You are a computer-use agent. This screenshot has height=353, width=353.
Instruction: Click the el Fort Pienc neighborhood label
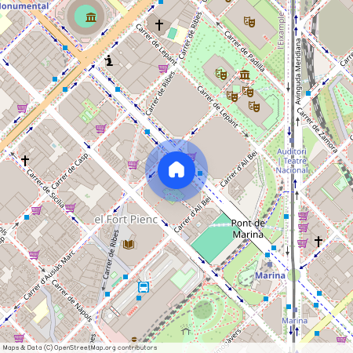click(x=126, y=220)
